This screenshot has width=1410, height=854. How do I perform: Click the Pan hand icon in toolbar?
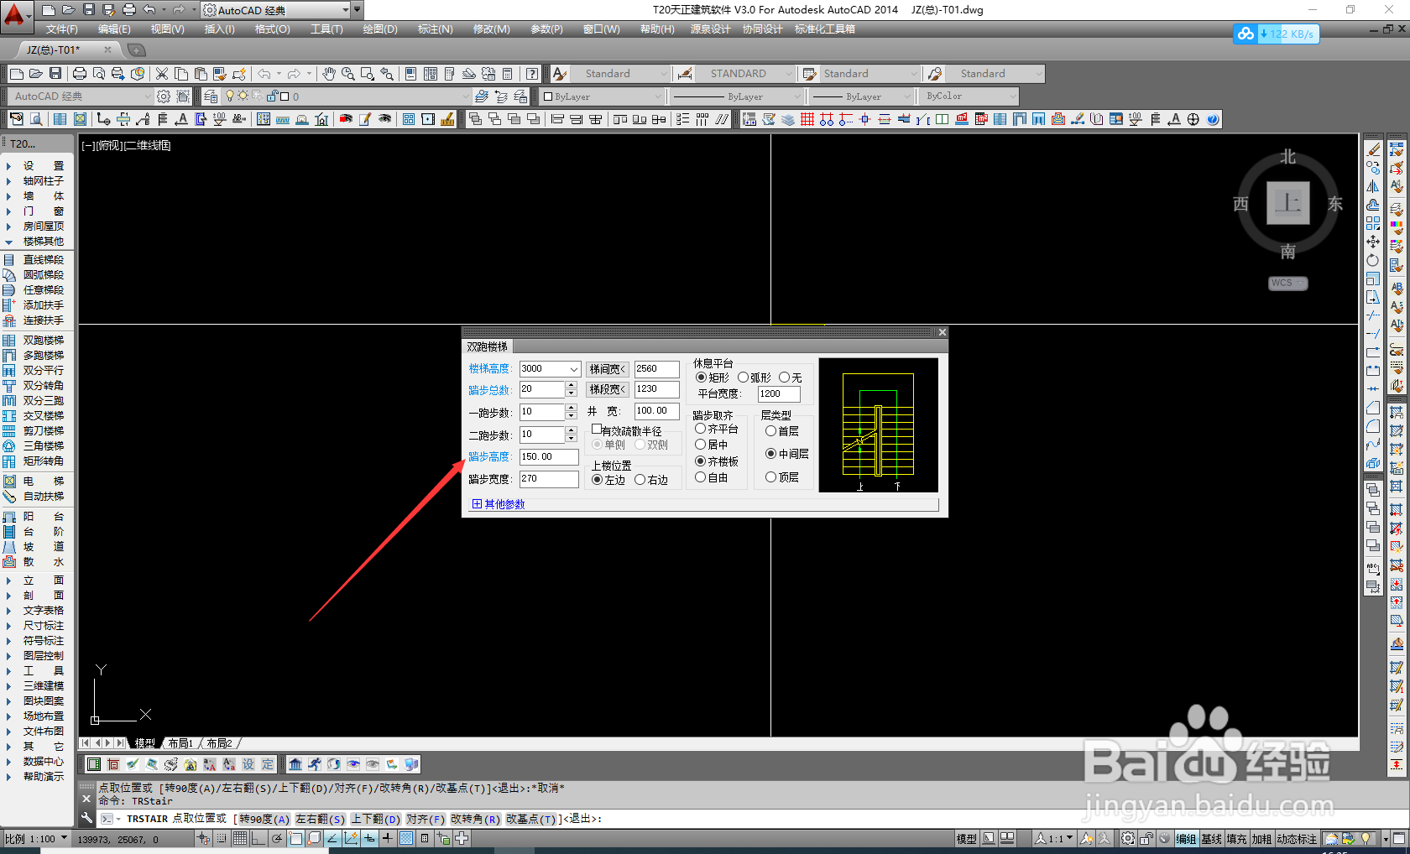329,74
